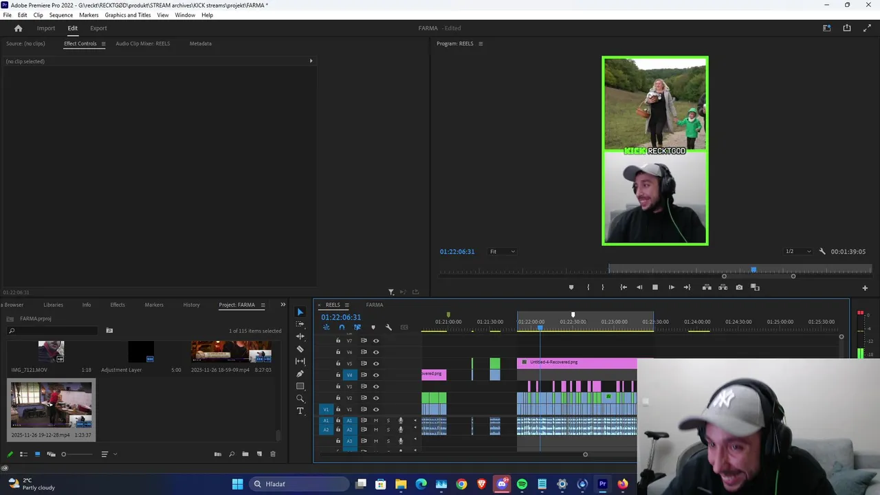Click the Clear trash icon
Image resolution: width=880 pixels, height=495 pixels.
273,454
